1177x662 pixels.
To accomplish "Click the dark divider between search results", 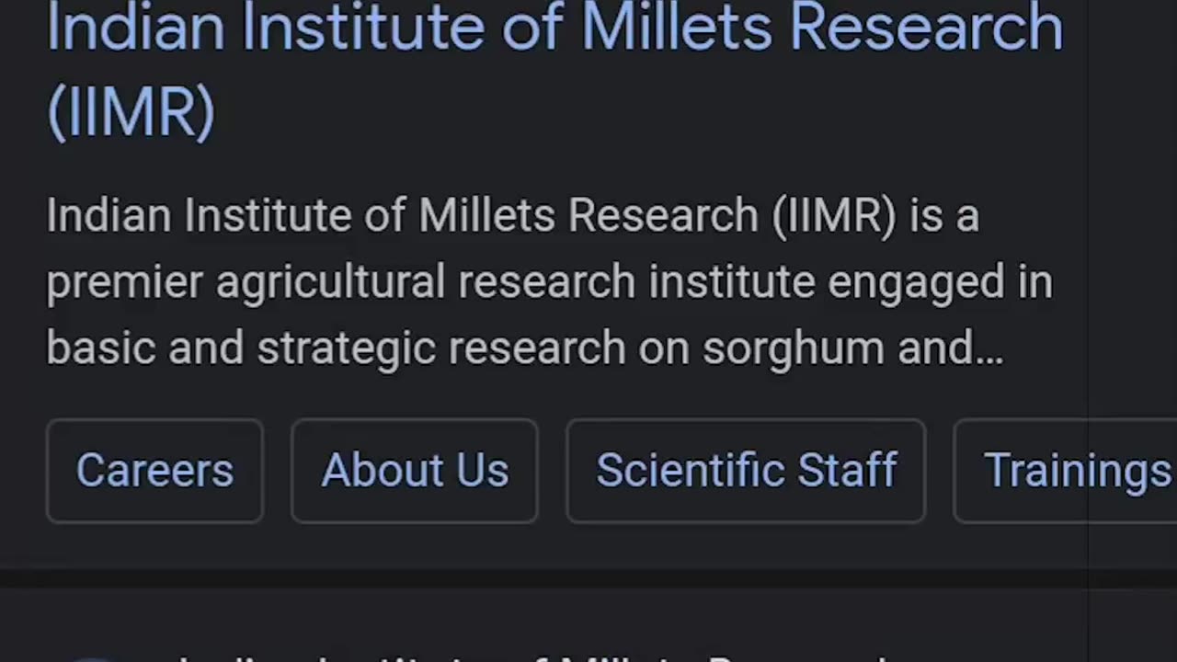I will [588, 578].
